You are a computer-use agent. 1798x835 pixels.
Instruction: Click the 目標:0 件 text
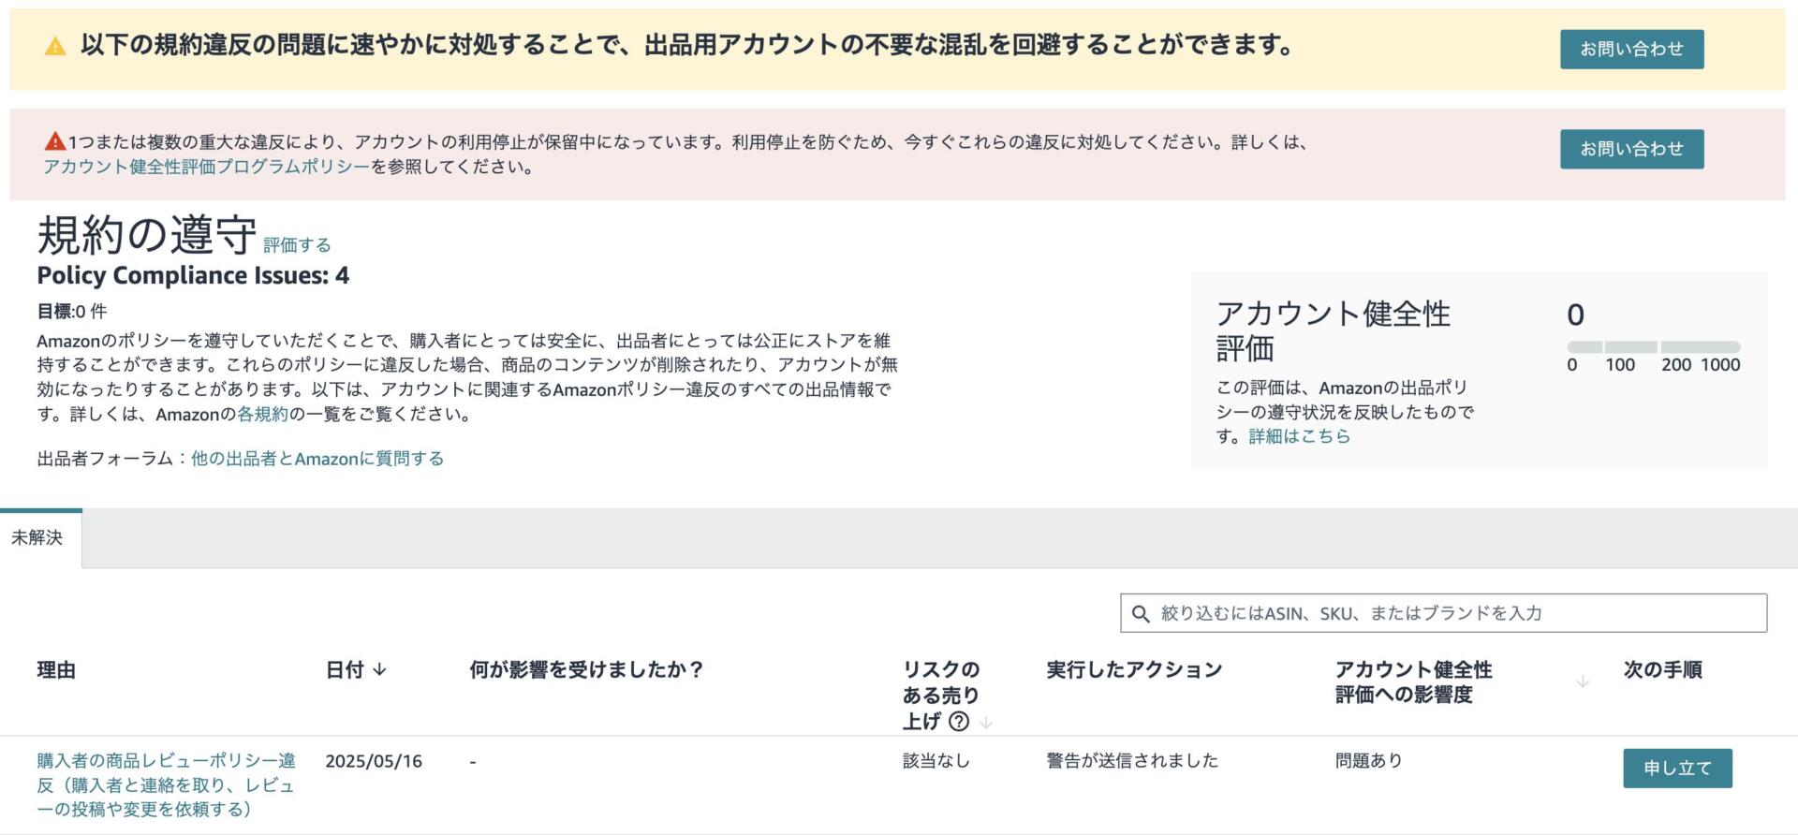[72, 312]
